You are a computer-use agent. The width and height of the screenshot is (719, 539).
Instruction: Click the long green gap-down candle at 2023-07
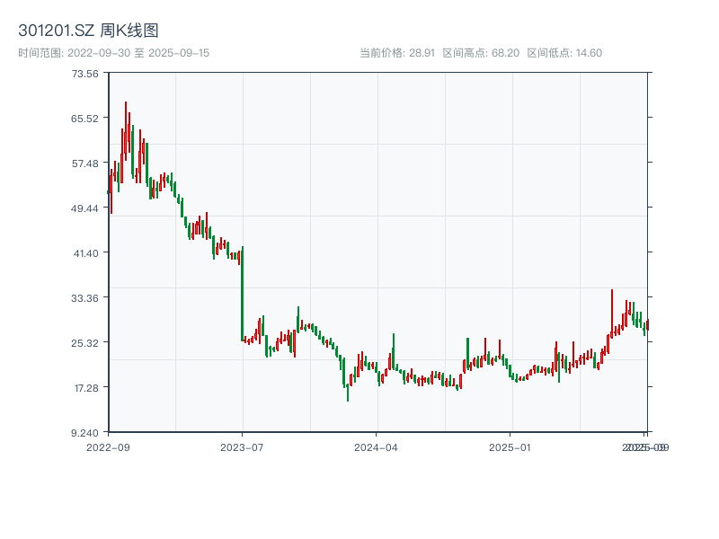242,294
